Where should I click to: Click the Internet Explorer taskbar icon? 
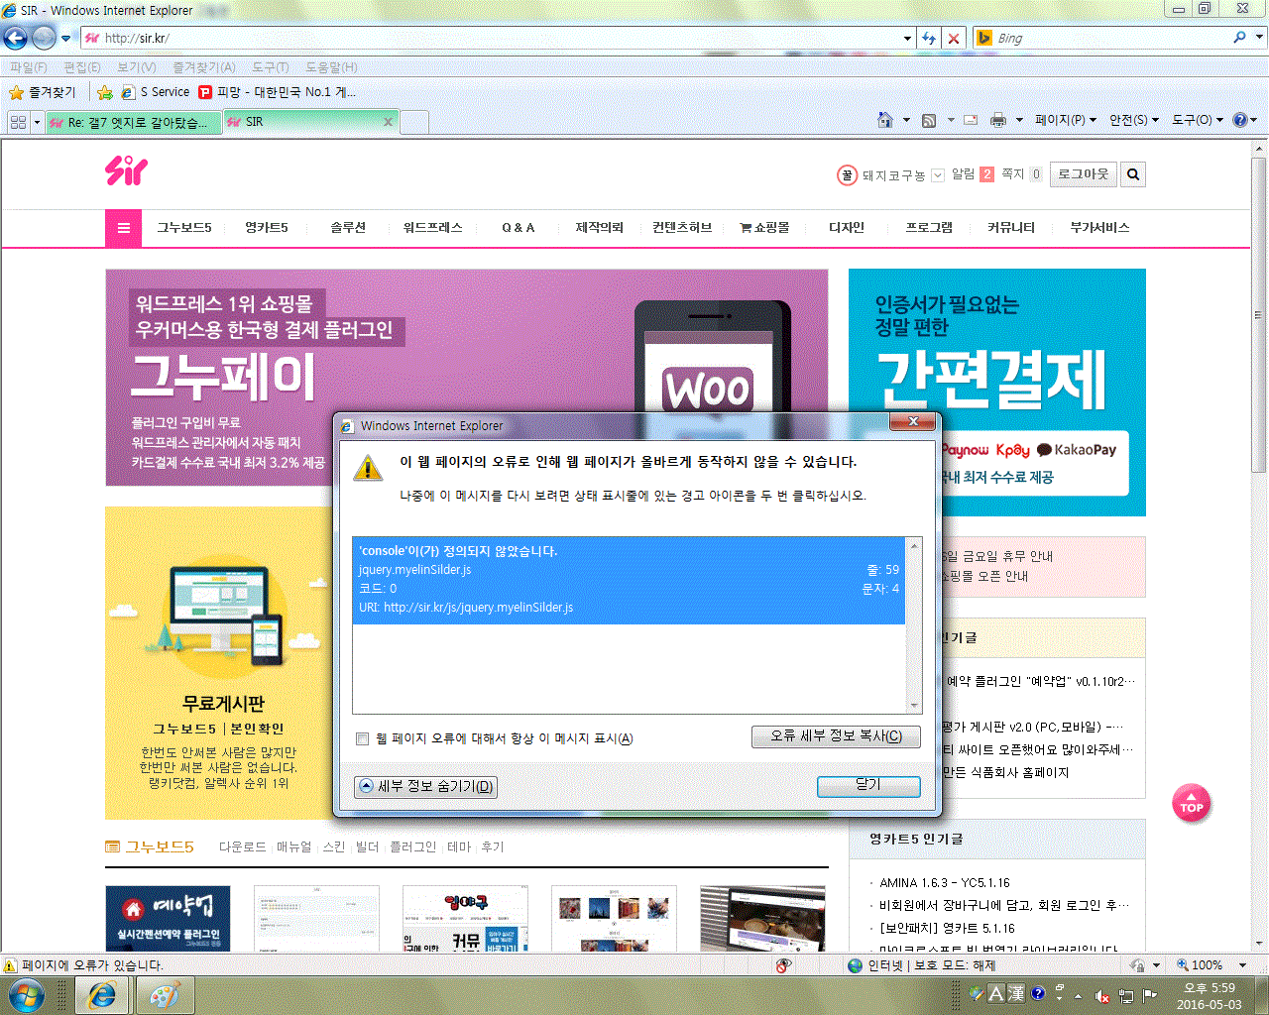101,995
